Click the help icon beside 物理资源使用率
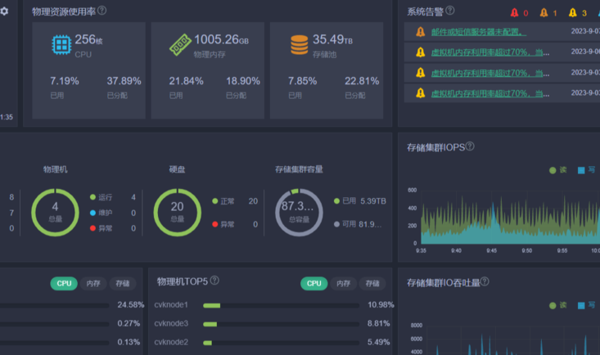The image size is (600, 355). 102,11
